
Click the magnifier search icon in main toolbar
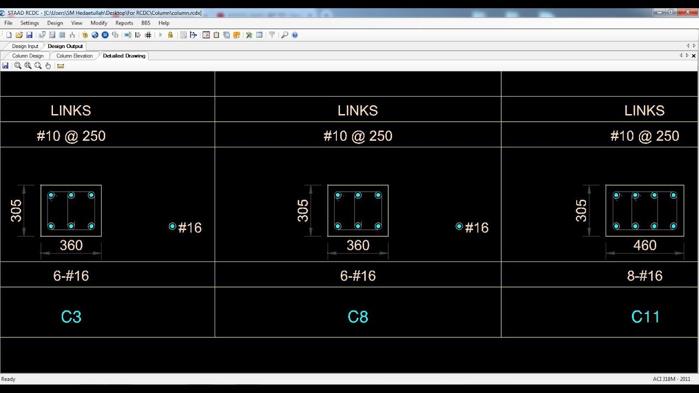(x=285, y=35)
